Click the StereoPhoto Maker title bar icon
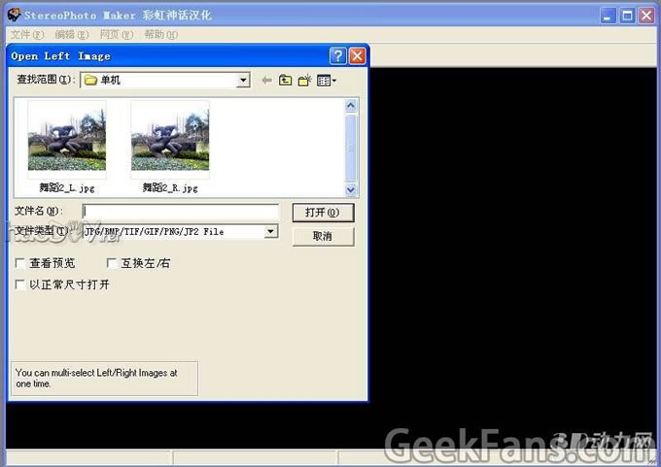The image size is (661, 467). pyautogui.click(x=13, y=16)
